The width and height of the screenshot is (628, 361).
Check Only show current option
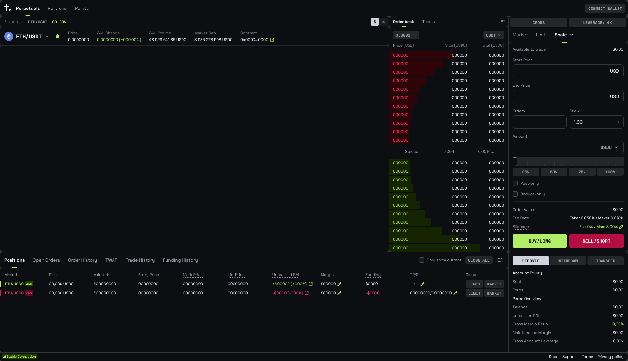(422, 260)
